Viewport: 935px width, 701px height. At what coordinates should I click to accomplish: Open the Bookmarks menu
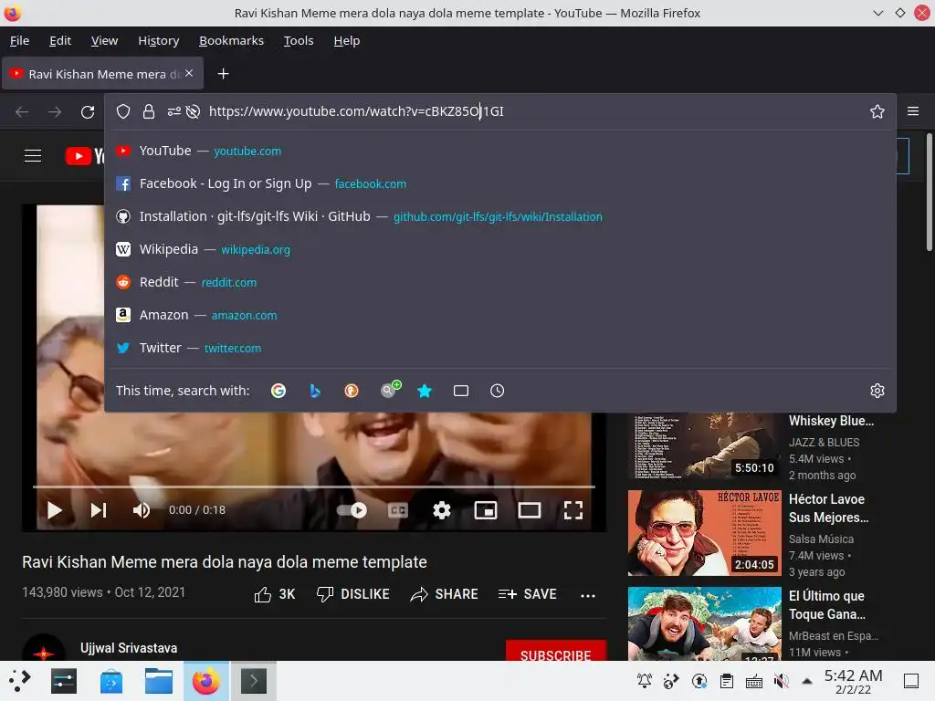[231, 40]
